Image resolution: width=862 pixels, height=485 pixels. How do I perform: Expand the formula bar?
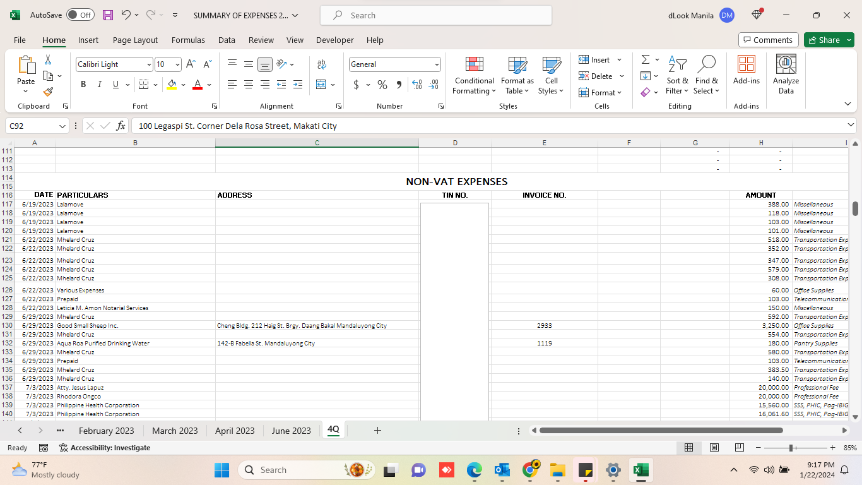click(851, 126)
